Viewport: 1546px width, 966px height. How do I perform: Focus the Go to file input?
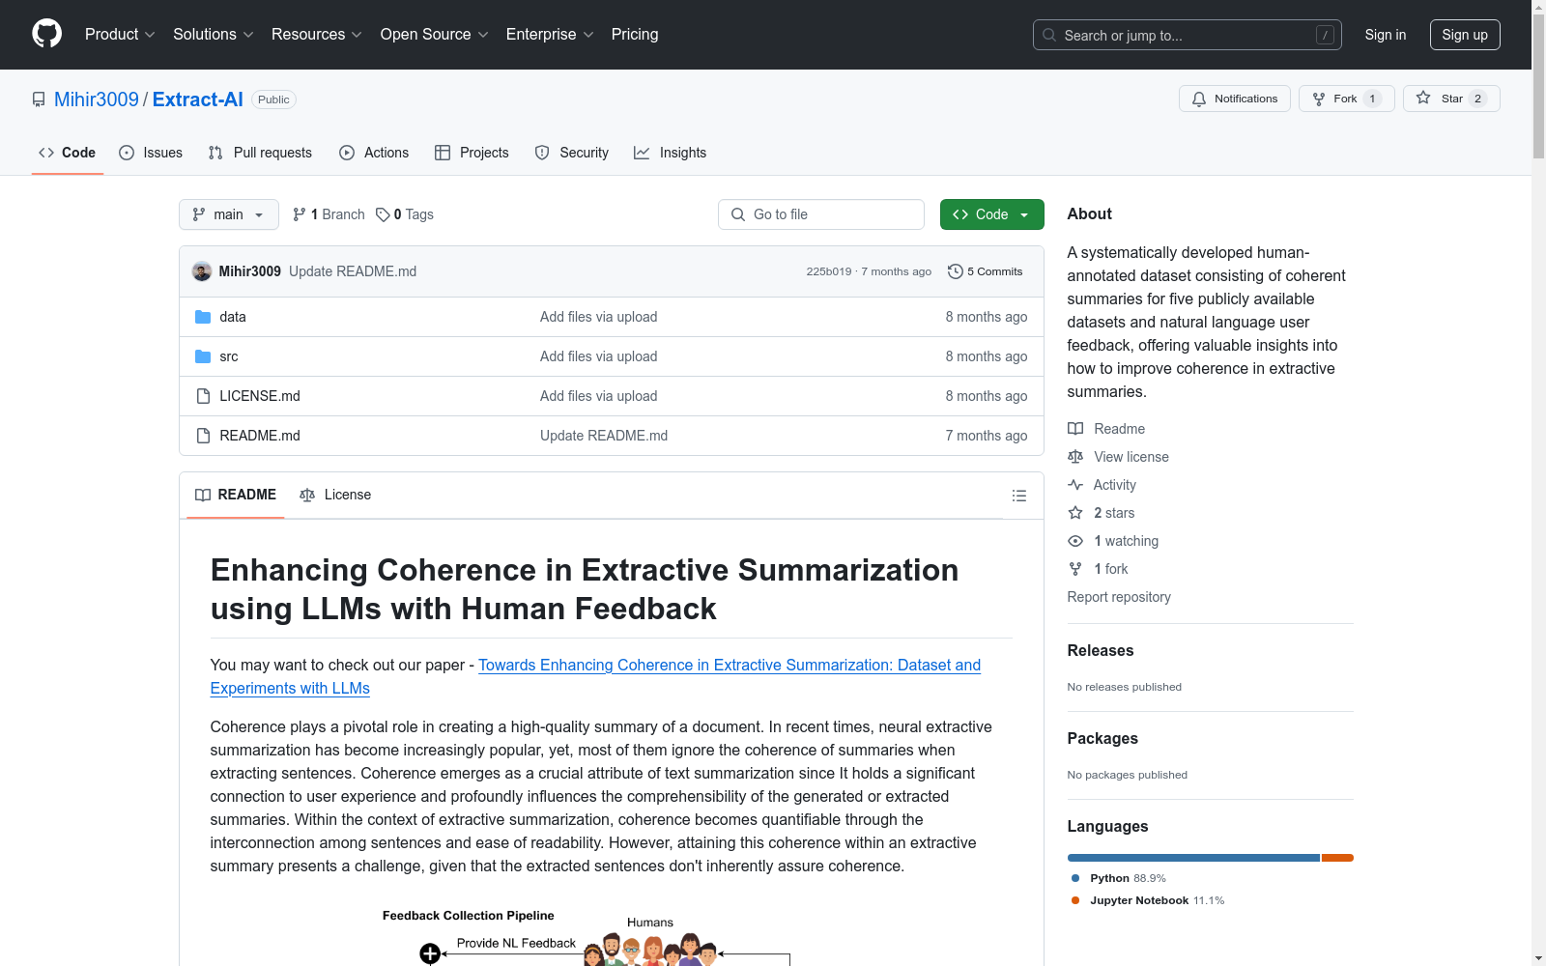[x=821, y=214]
